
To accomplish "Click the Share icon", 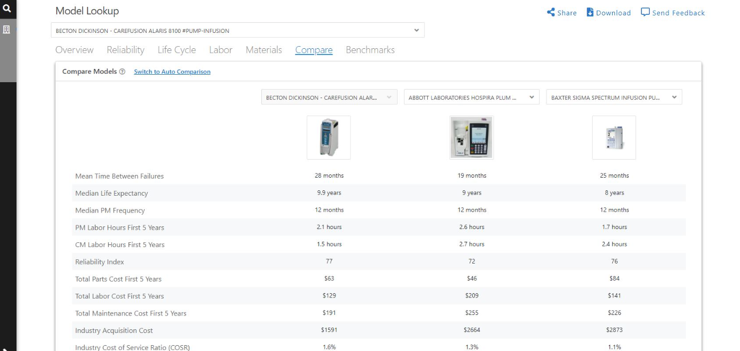I will coord(551,12).
